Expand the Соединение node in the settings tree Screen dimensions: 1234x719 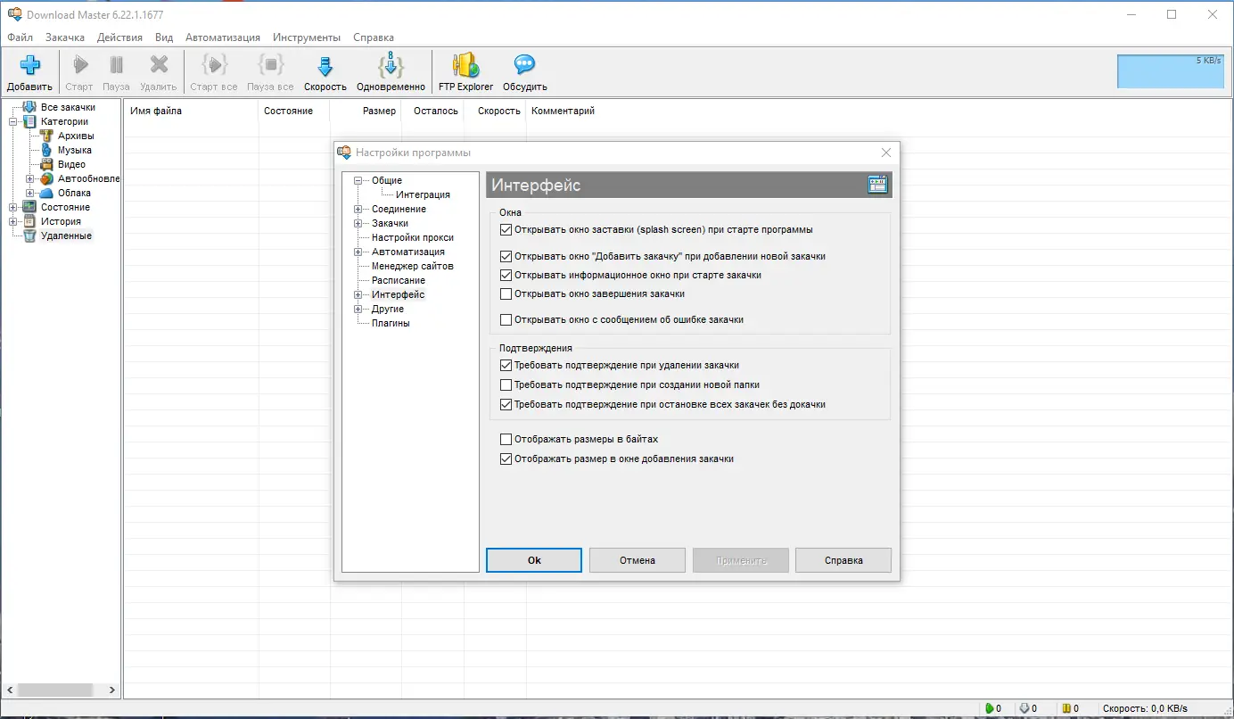coord(358,209)
